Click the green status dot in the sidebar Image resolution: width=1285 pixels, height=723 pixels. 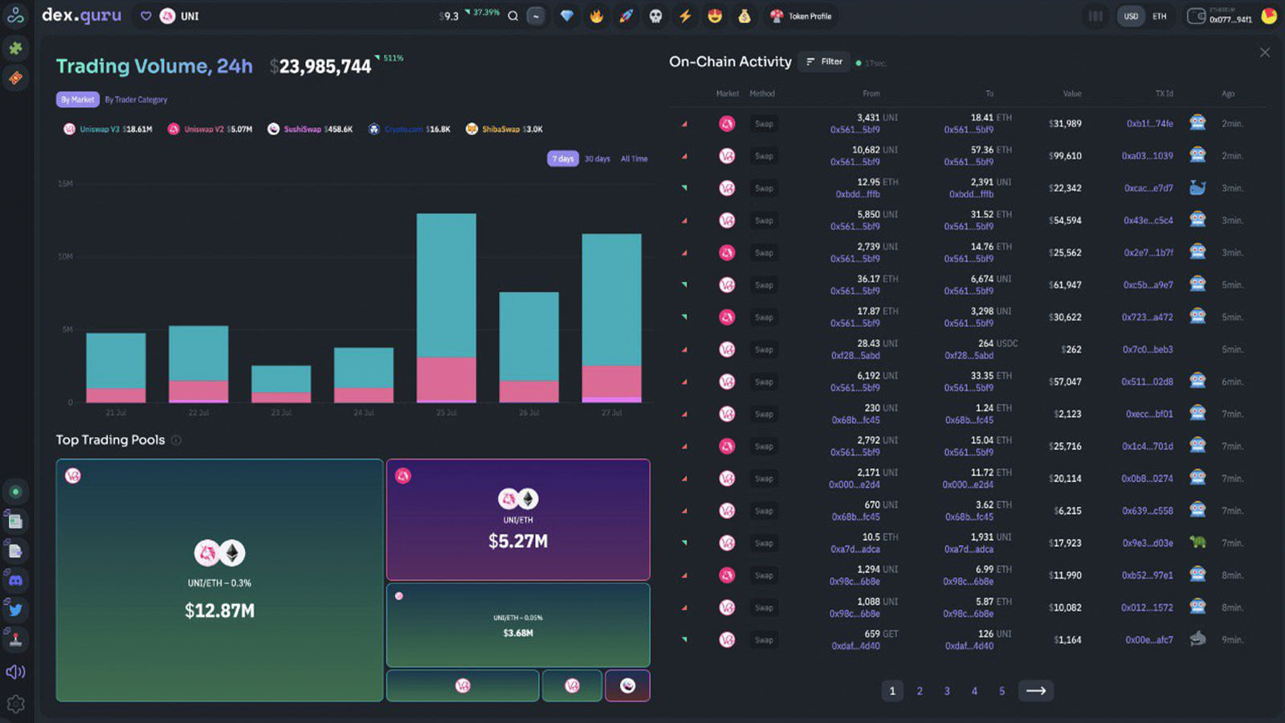(15, 492)
